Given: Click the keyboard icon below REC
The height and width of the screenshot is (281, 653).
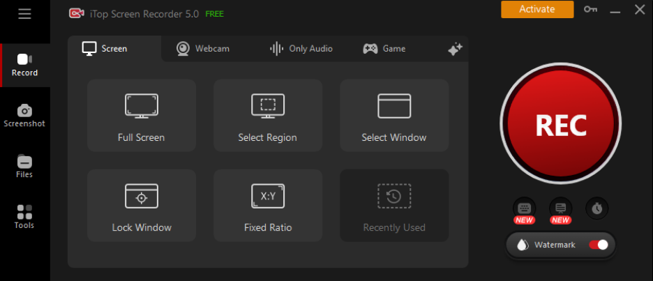Looking at the screenshot, I should (x=524, y=208).
